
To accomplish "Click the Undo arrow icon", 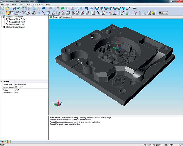I will click(43, 8).
